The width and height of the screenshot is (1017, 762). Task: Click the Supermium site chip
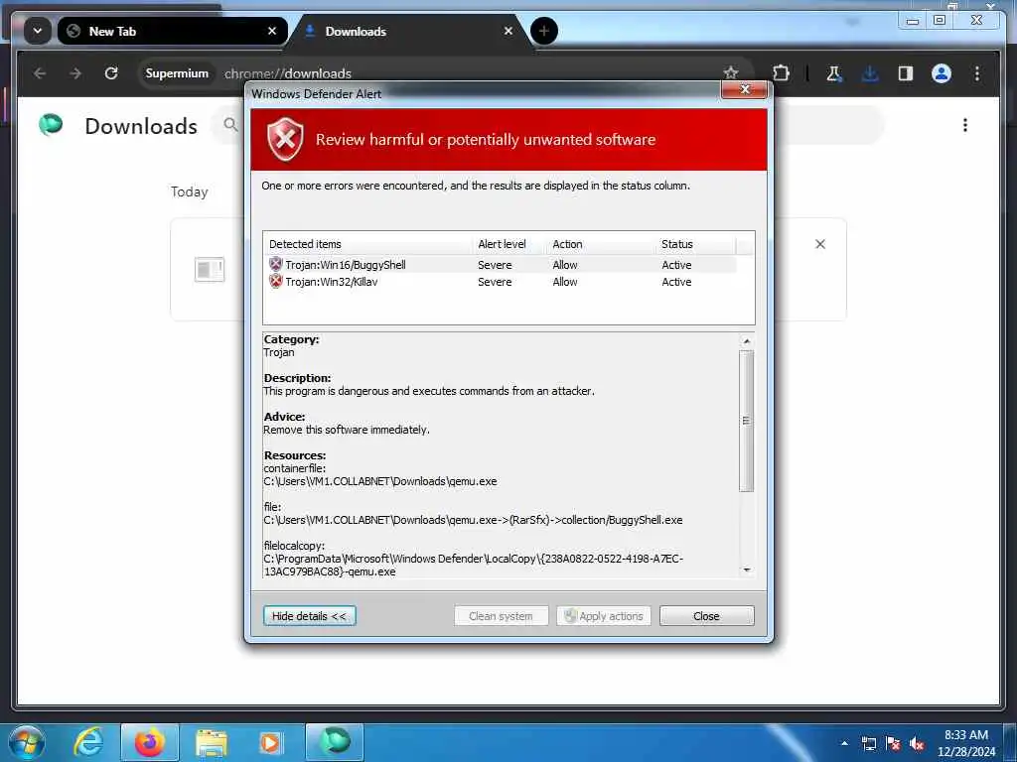[x=177, y=73]
